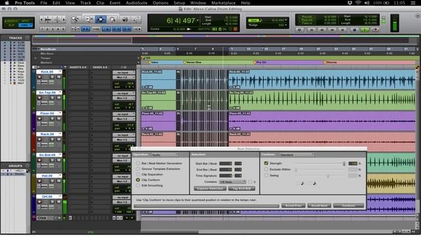
Task: Select Clip Conform radio option
Action: (x=138, y=180)
